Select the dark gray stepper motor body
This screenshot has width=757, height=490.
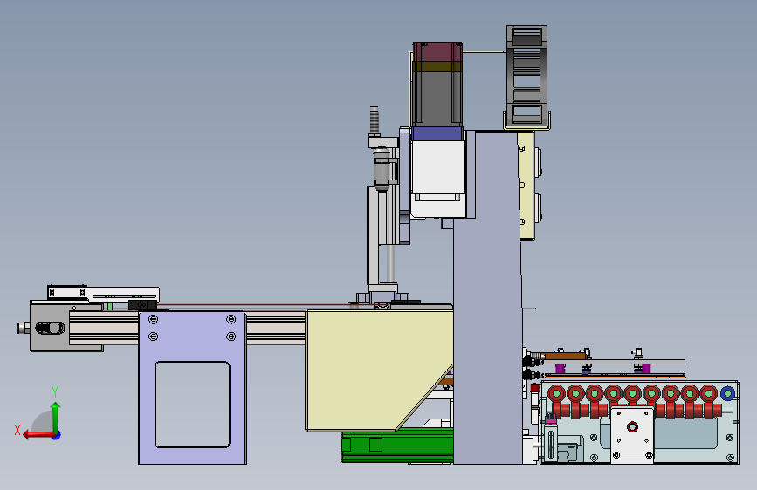click(437, 99)
